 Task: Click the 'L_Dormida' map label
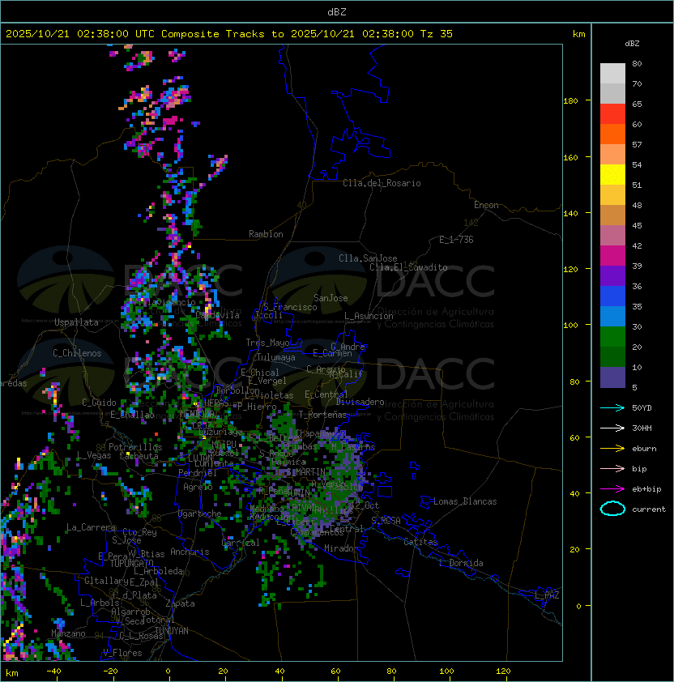tap(461, 563)
